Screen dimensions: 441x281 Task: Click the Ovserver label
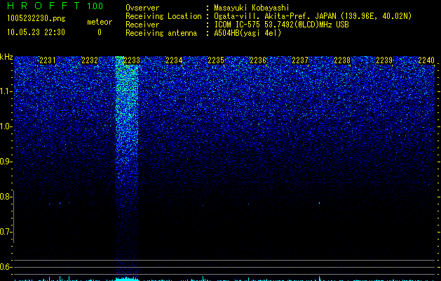click(x=142, y=8)
